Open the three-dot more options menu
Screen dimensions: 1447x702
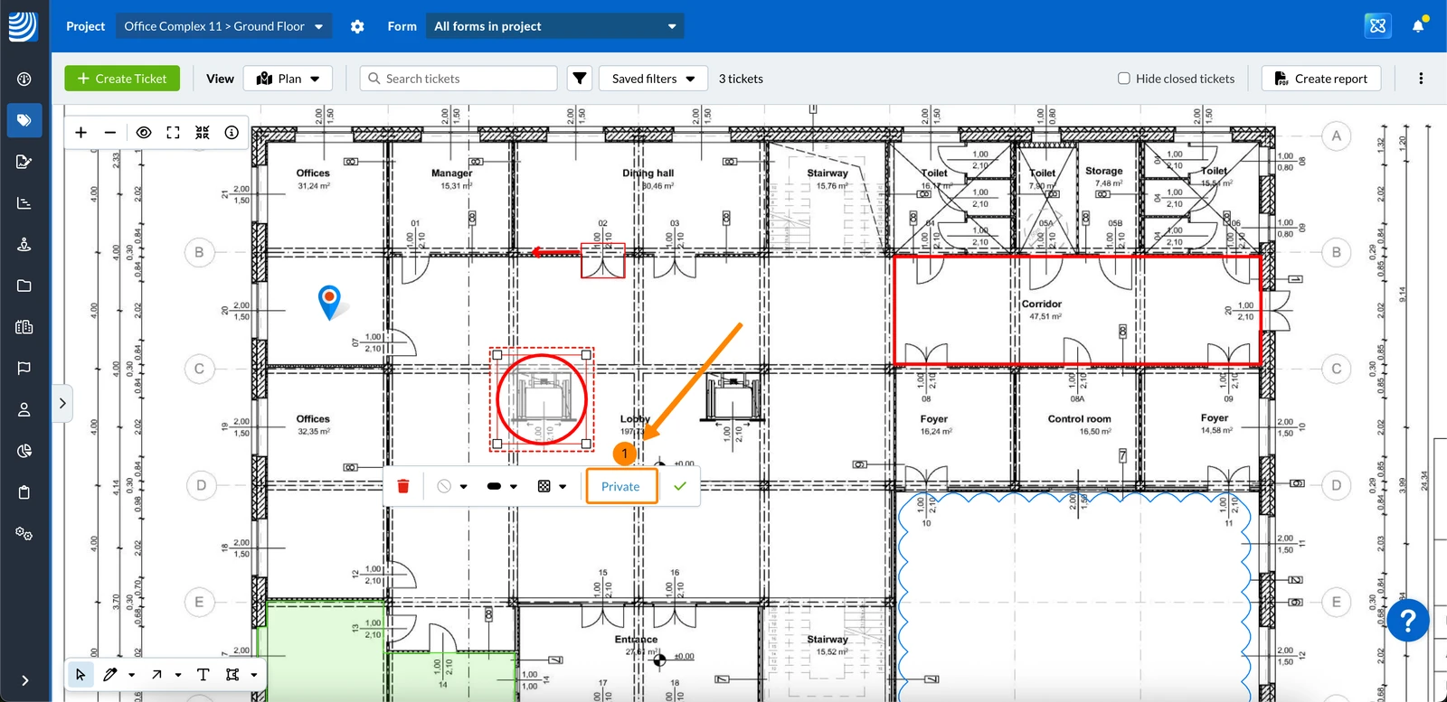point(1421,79)
